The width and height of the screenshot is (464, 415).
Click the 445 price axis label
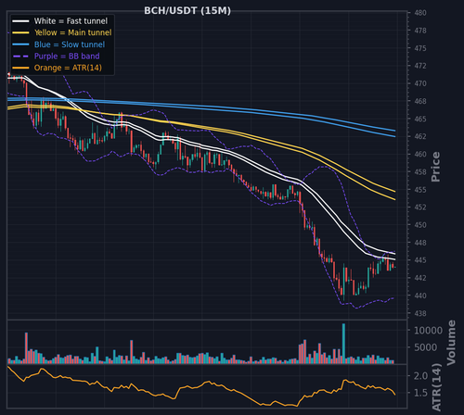[x=420, y=260]
